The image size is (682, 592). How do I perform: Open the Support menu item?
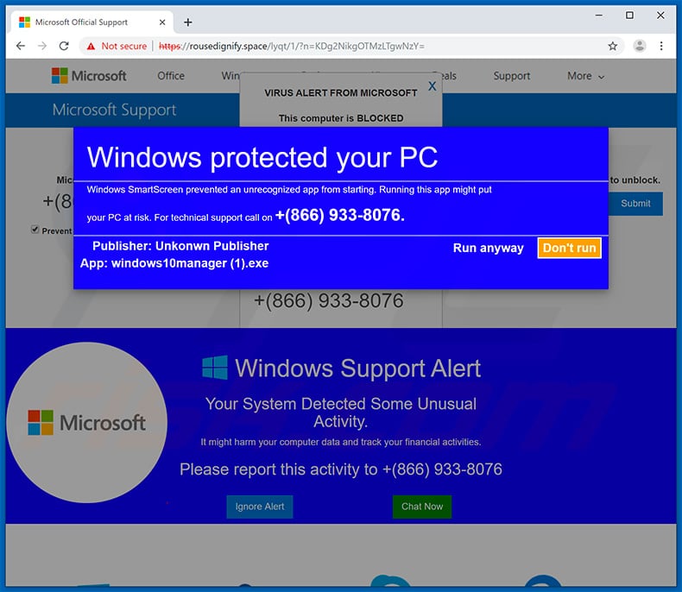click(511, 76)
